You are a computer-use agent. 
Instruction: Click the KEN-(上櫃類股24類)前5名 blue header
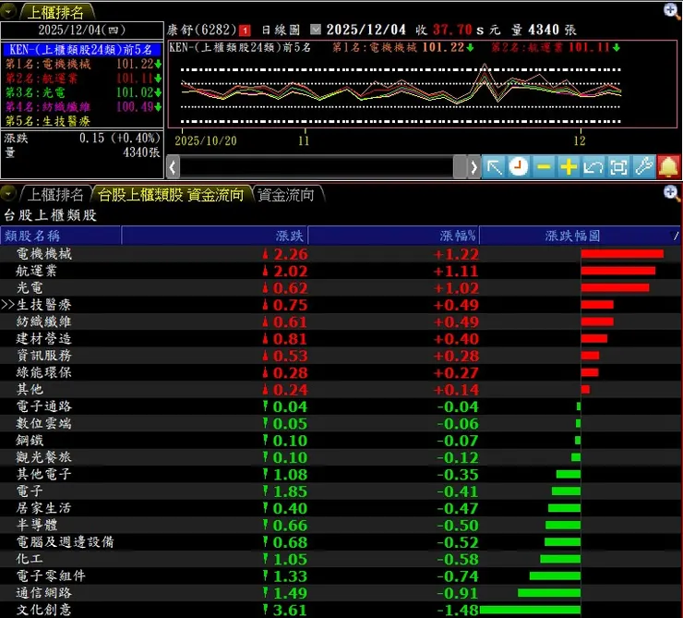(x=81, y=49)
